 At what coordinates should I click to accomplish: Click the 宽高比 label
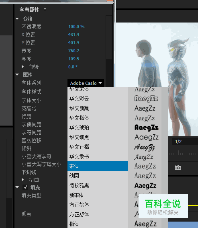pyautogui.click(x=29, y=108)
